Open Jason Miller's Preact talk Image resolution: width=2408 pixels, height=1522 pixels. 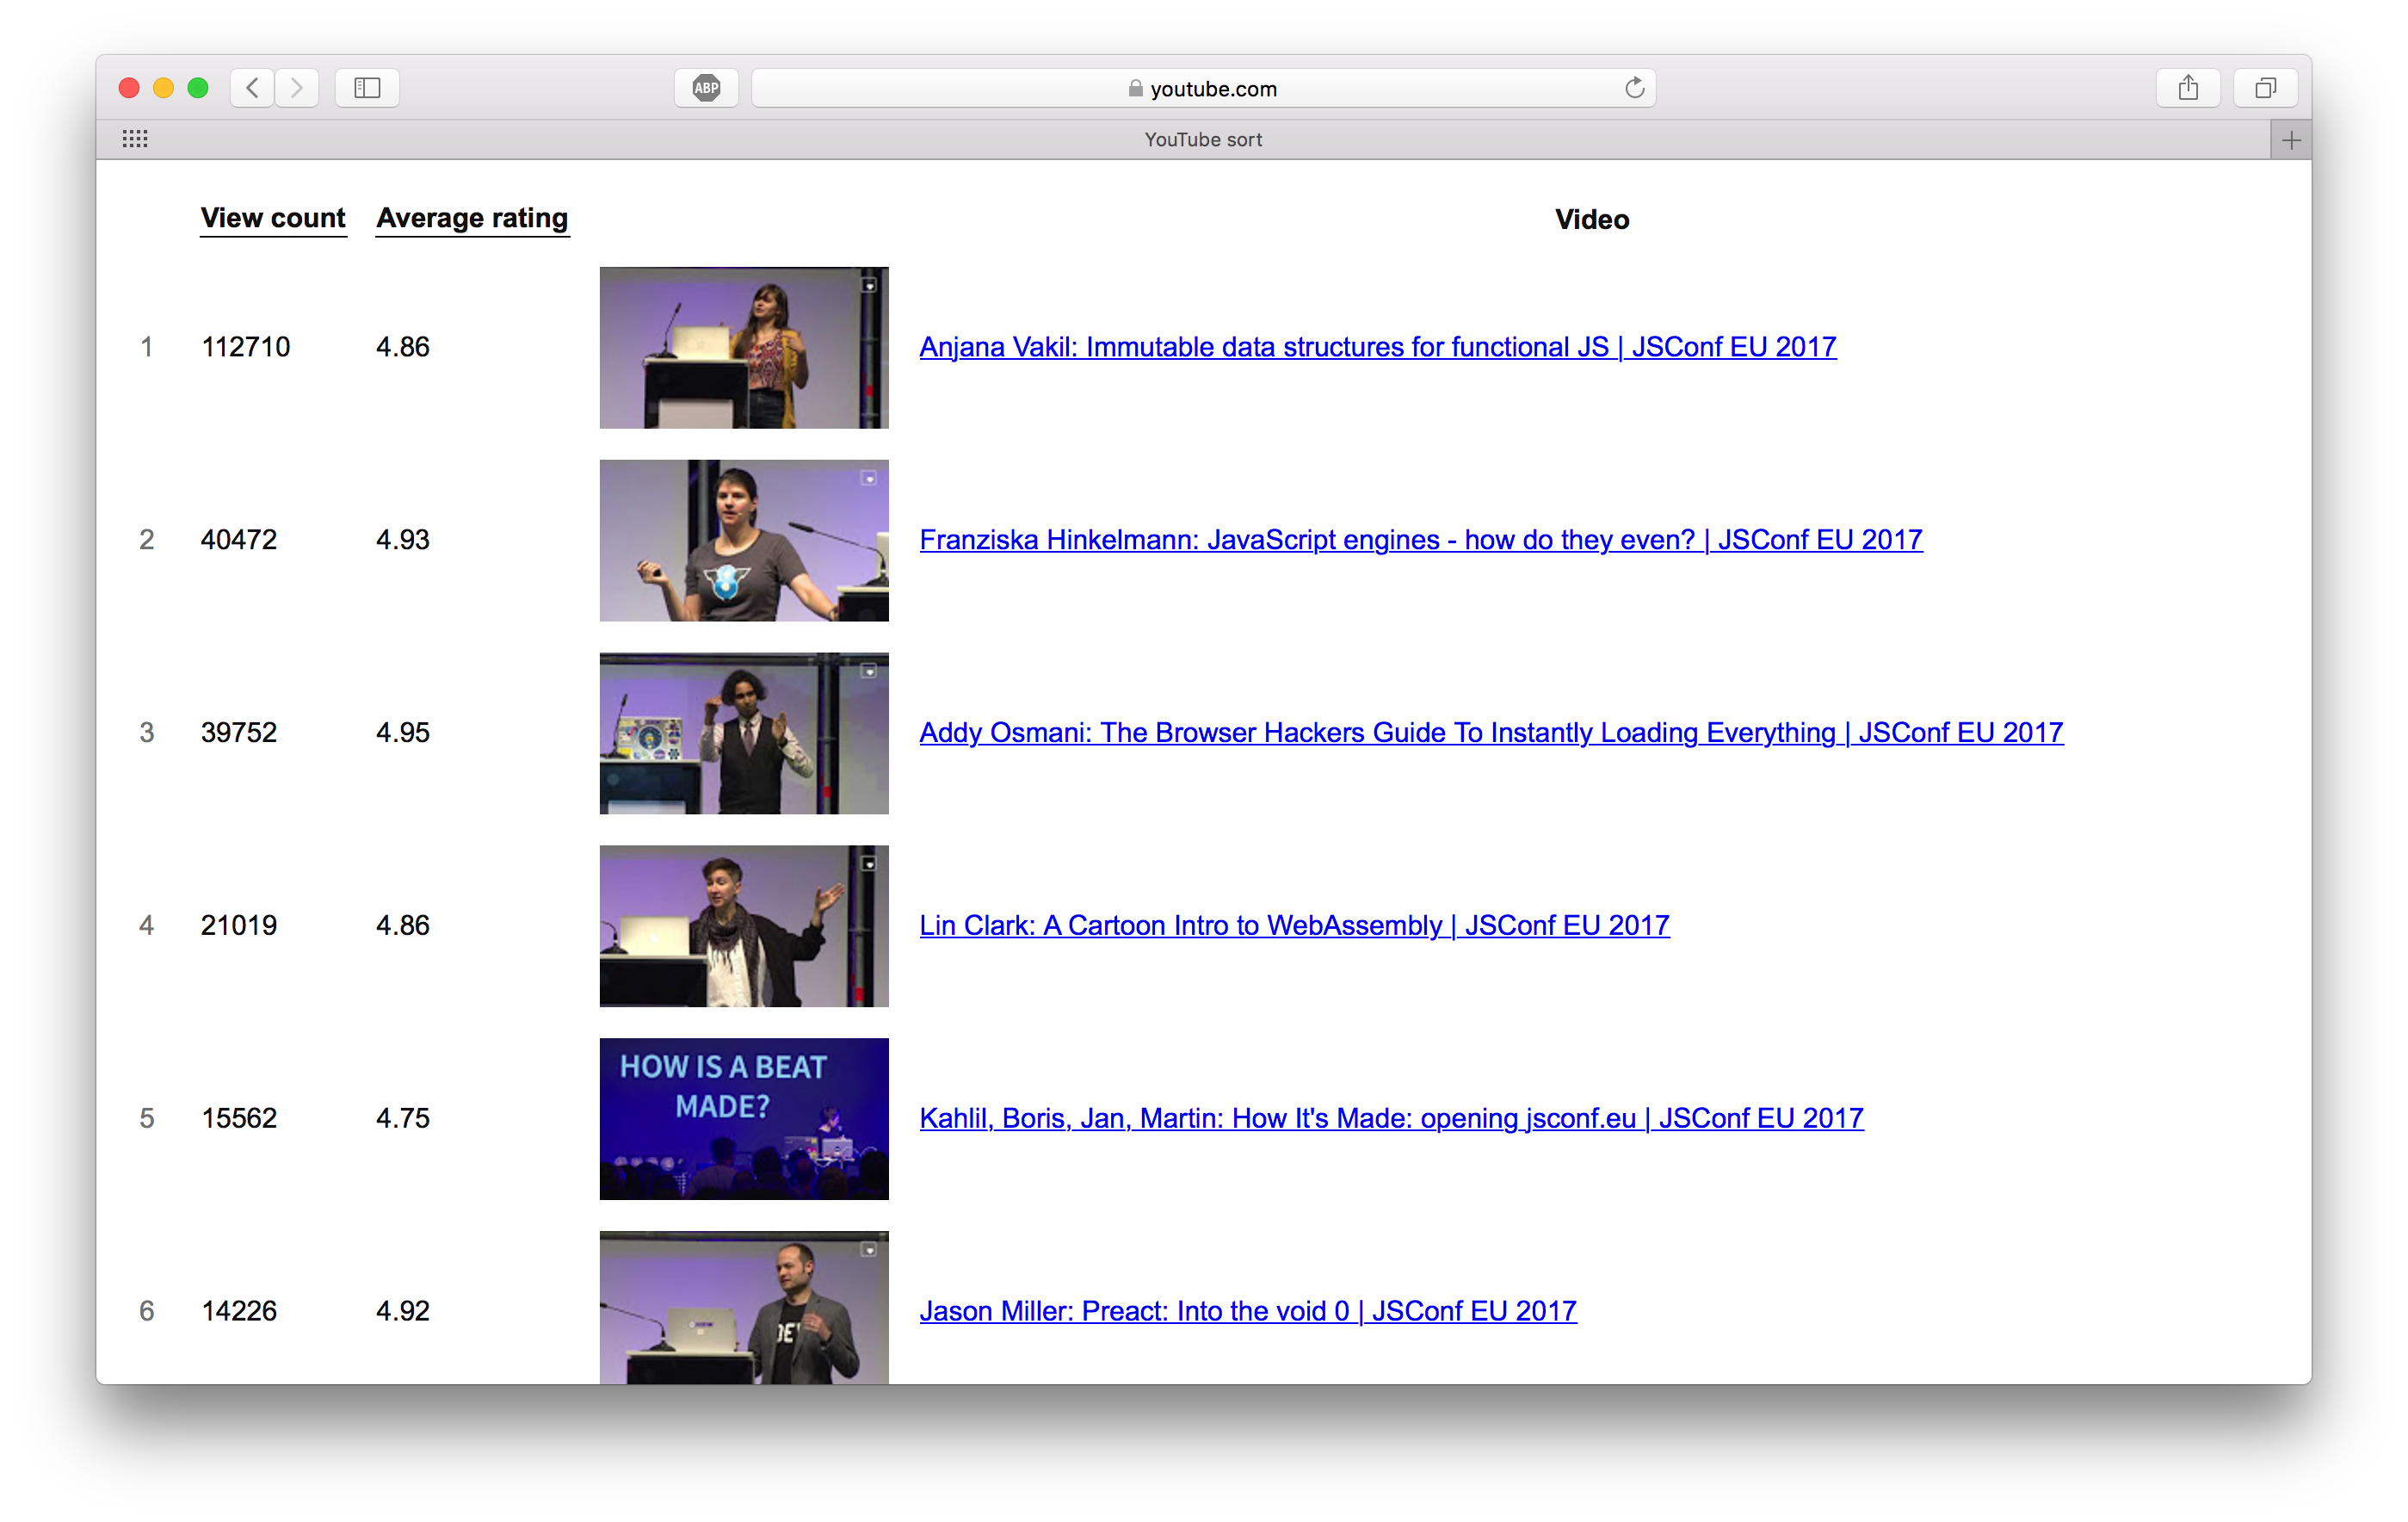[1247, 1311]
